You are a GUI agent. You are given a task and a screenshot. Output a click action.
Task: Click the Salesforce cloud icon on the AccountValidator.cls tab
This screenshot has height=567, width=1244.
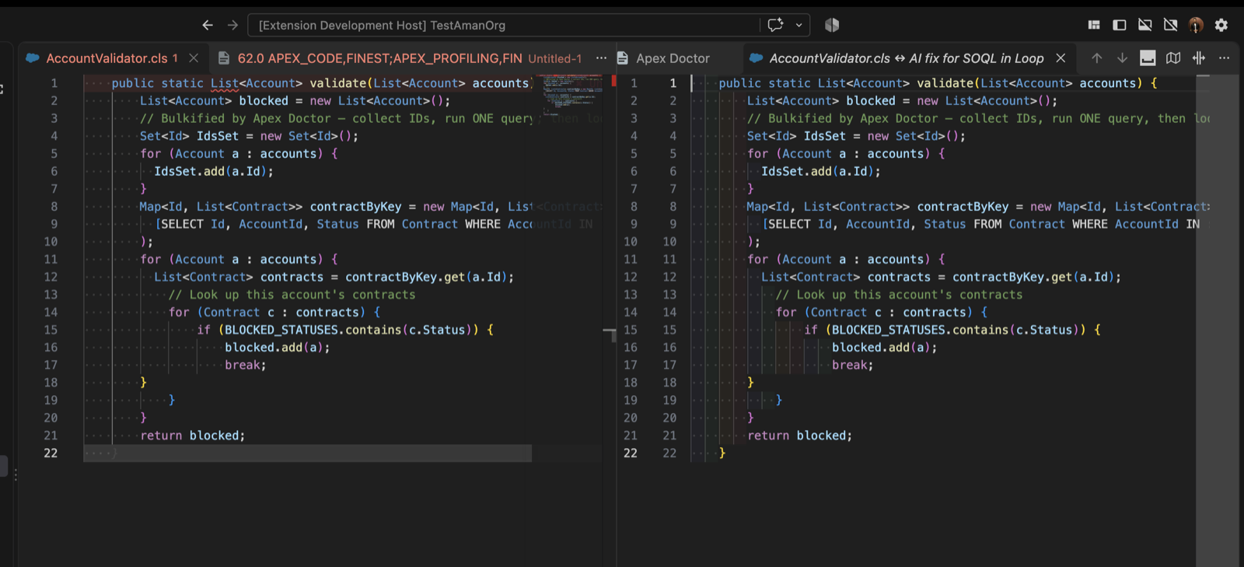[33, 58]
